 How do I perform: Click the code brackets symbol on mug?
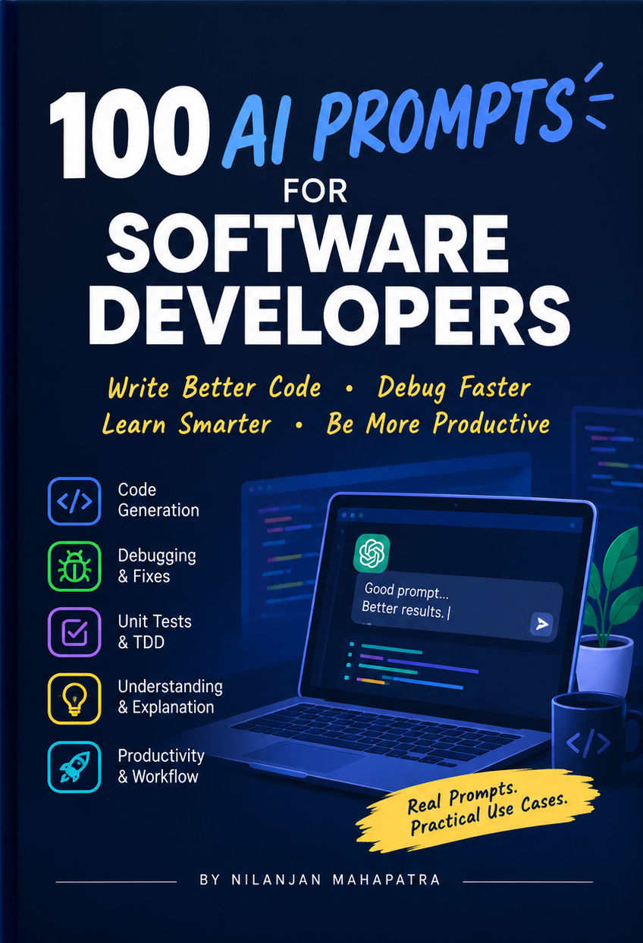coord(588,744)
